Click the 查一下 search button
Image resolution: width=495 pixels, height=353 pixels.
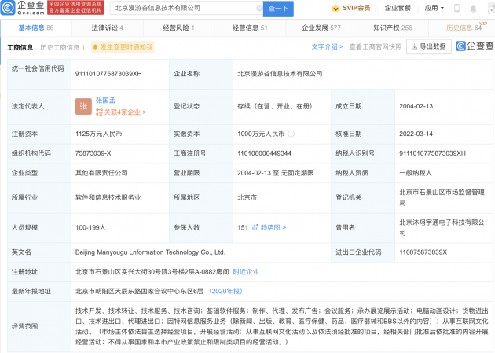pyautogui.click(x=278, y=9)
